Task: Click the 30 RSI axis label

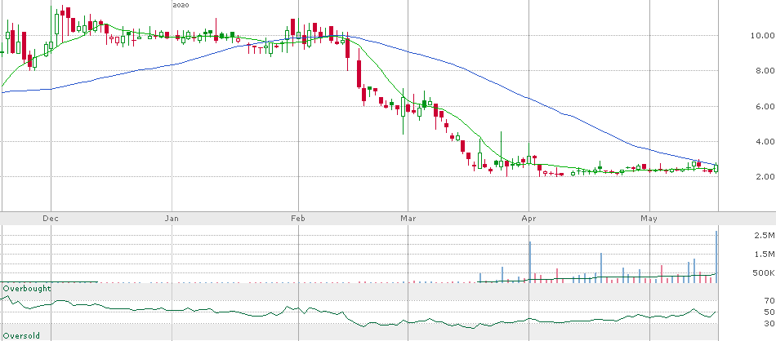Action: (769, 324)
